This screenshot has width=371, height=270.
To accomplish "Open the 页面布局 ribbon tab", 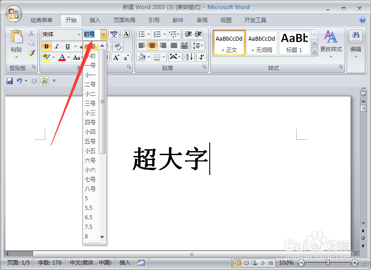I will (124, 19).
